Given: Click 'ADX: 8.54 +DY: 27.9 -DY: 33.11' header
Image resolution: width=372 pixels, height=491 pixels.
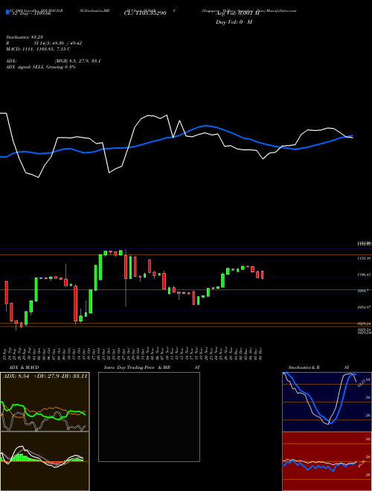Looking at the screenshot, I should point(45,376).
